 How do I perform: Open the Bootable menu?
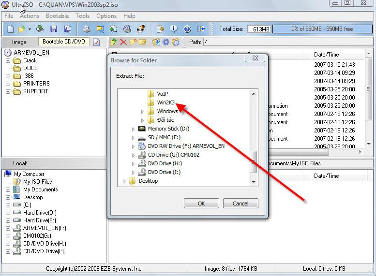[57, 16]
